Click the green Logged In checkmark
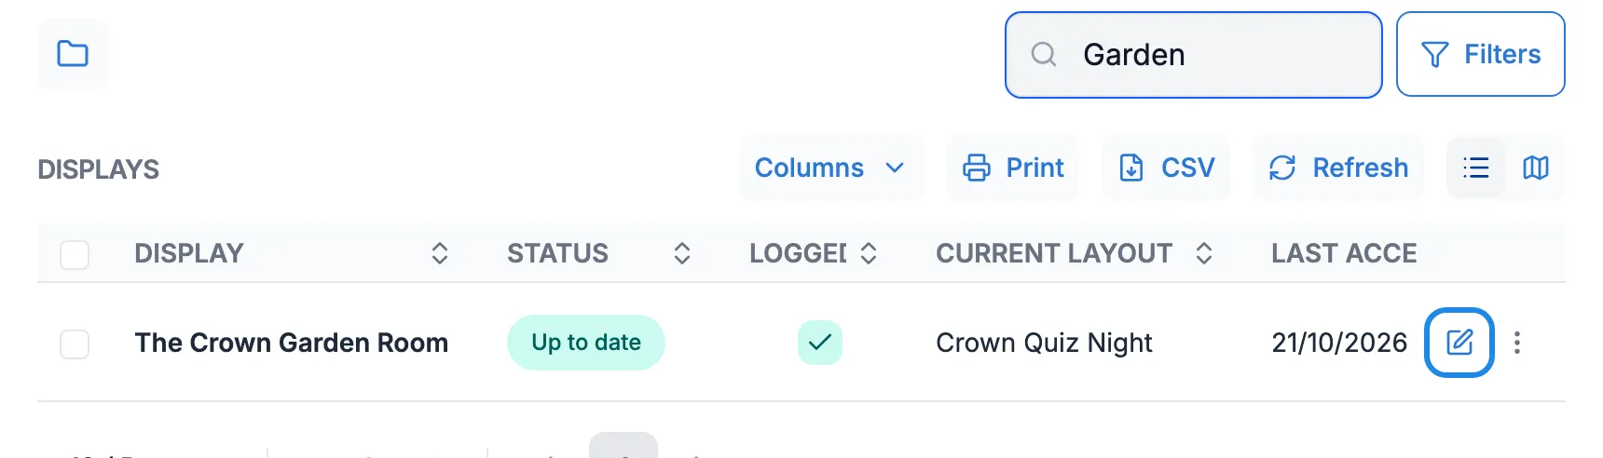This screenshot has width=1603, height=458. [x=820, y=343]
